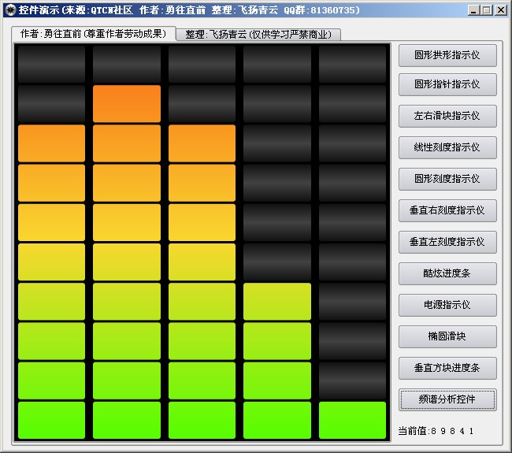
Task: Select the 垂直左刻度指示仪 button
Action: click(447, 242)
